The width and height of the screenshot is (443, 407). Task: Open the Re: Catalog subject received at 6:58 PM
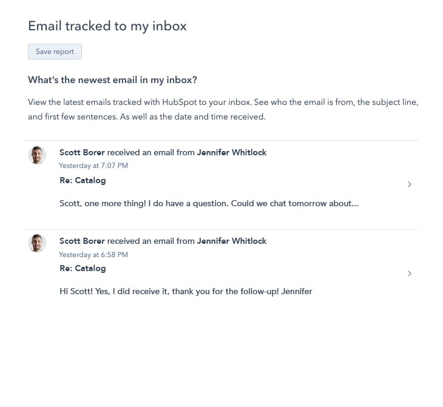pos(83,269)
